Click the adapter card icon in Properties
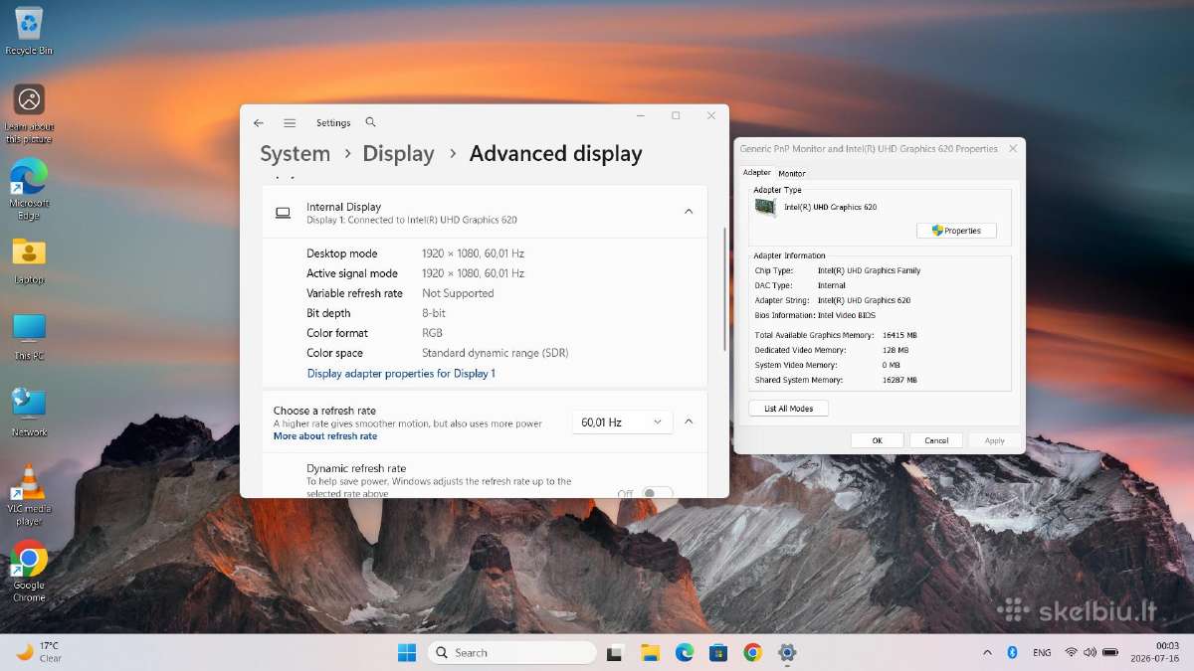This screenshot has height=671, width=1194. [x=765, y=207]
